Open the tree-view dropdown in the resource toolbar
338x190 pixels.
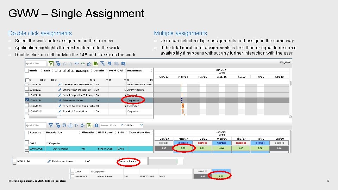point(76,125)
